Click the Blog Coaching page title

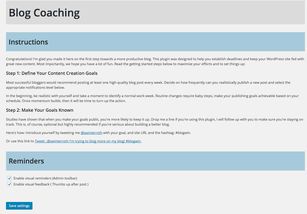click(44, 13)
